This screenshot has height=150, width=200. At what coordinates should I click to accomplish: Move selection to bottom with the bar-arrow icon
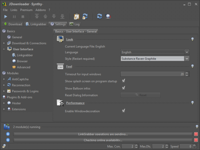[x=62, y=16]
